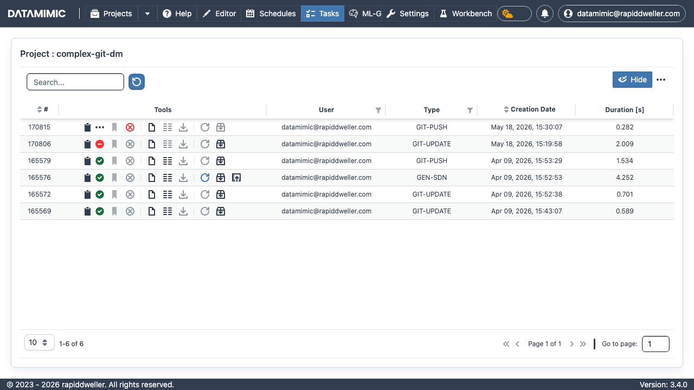Sort by Creation Date column
Screen dimensions: 694x390
click(x=530, y=109)
